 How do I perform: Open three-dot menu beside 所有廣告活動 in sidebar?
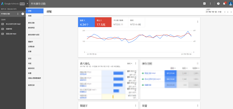[x=18, y=14]
